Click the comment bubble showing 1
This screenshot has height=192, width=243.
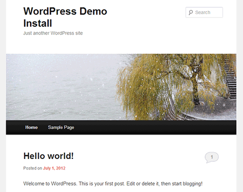coord(211,157)
